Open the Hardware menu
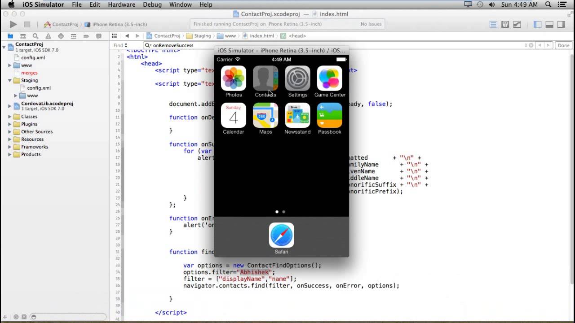Image resolution: width=575 pixels, height=323 pixels. tap(121, 4)
